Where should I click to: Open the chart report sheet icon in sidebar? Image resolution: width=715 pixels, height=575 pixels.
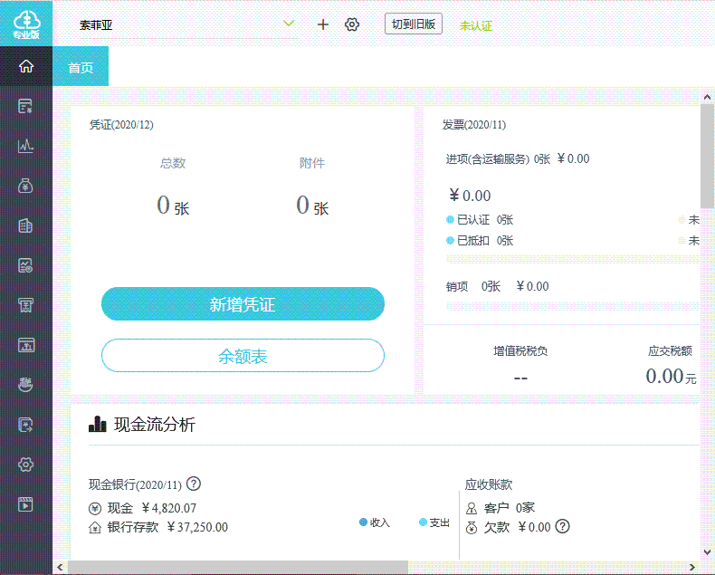(25, 265)
